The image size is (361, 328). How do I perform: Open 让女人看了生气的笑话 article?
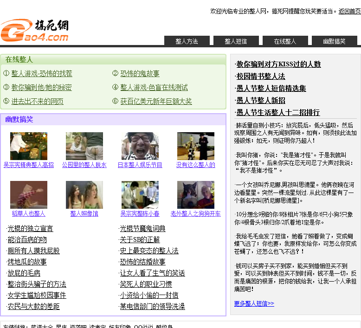click(152, 273)
